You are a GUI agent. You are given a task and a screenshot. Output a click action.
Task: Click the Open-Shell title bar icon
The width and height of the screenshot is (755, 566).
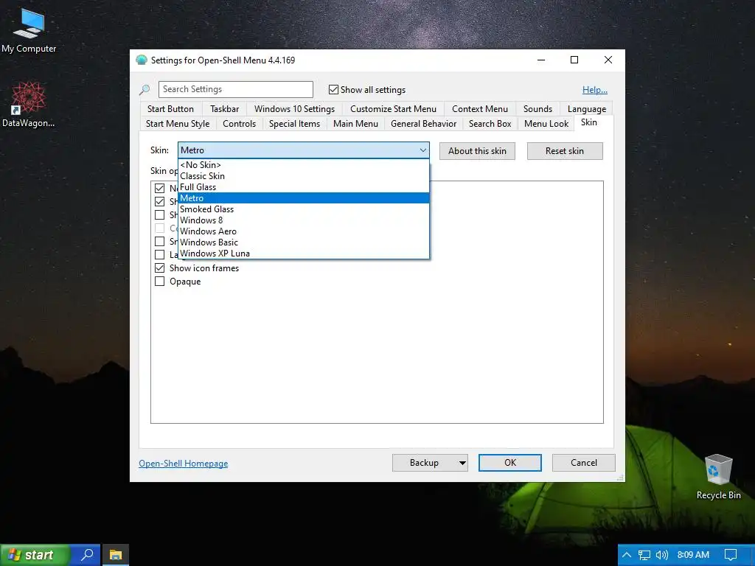click(141, 60)
